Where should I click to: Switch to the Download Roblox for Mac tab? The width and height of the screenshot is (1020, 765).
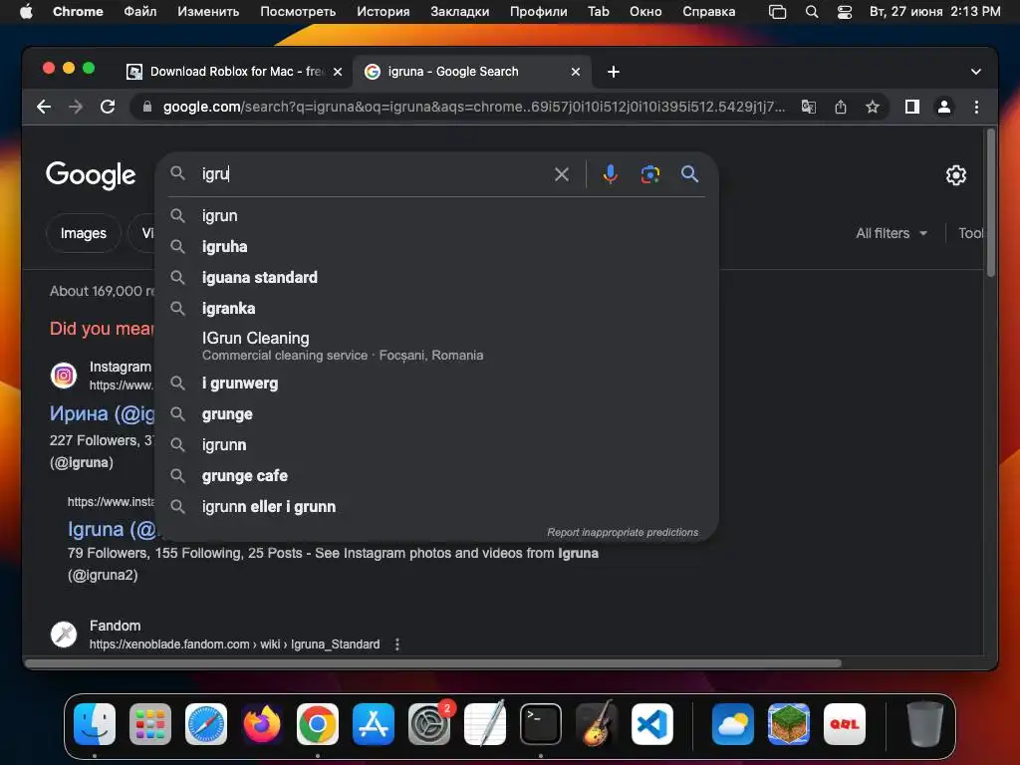click(x=234, y=72)
